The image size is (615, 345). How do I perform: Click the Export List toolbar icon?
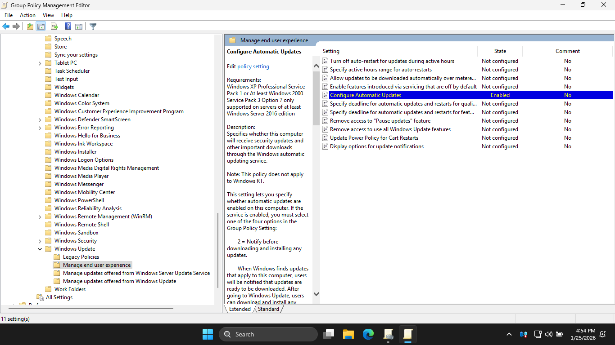click(x=54, y=27)
